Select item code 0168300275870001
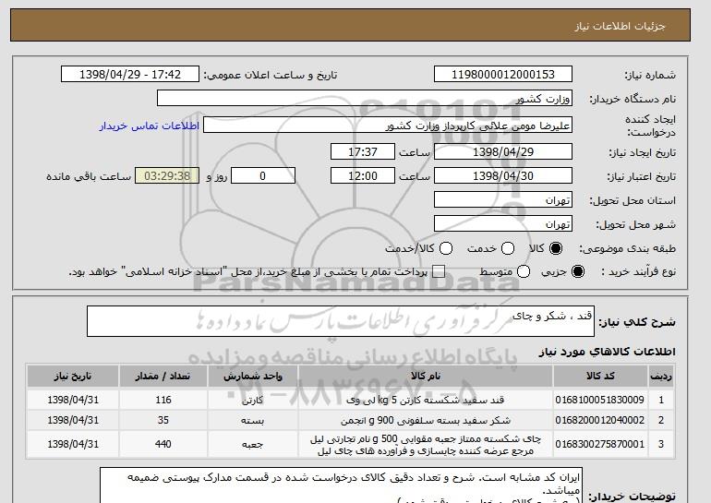The image size is (711, 503). pos(600,444)
